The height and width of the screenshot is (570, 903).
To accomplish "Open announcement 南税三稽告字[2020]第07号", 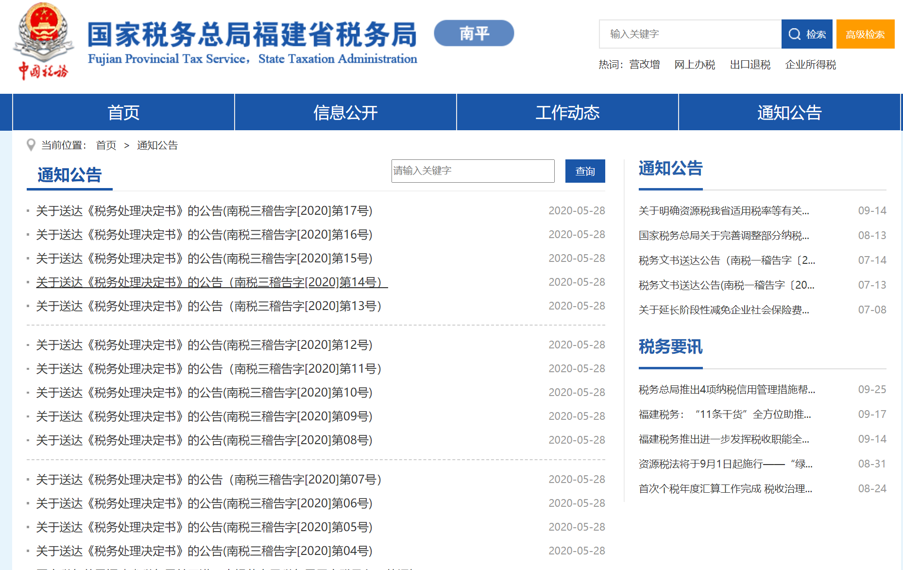I will (x=209, y=480).
